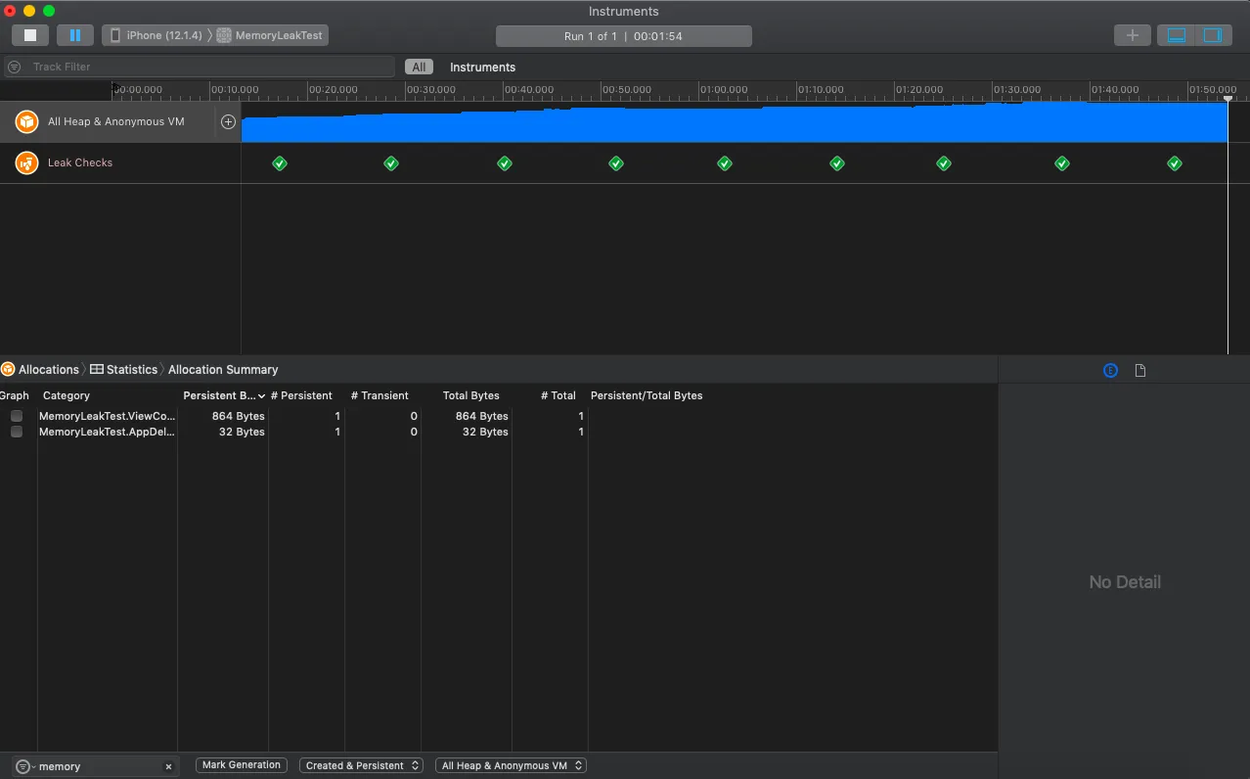The height and width of the screenshot is (779, 1250).
Task: Select the MemoryLeakTest target in the toolbar
Action: coord(270,35)
